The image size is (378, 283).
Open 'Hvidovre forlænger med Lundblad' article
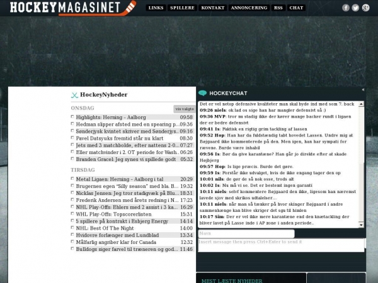(x=117, y=235)
